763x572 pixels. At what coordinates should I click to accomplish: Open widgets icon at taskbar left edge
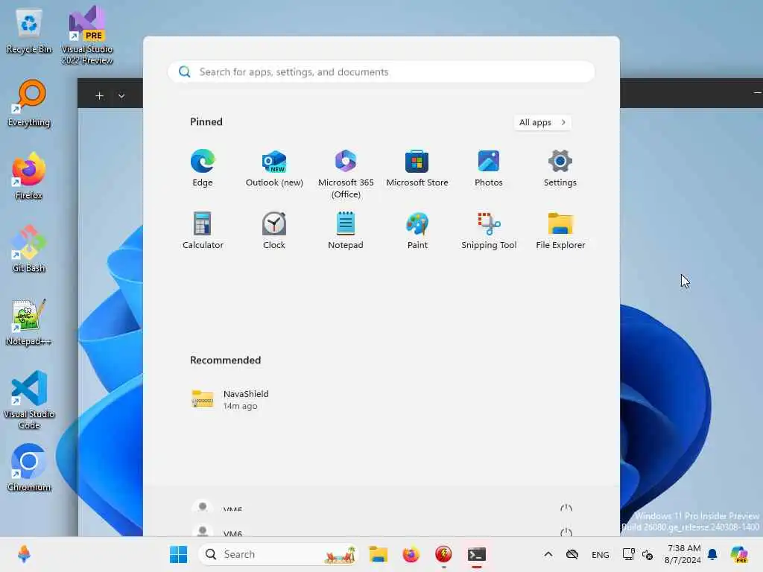pyautogui.click(x=24, y=554)
